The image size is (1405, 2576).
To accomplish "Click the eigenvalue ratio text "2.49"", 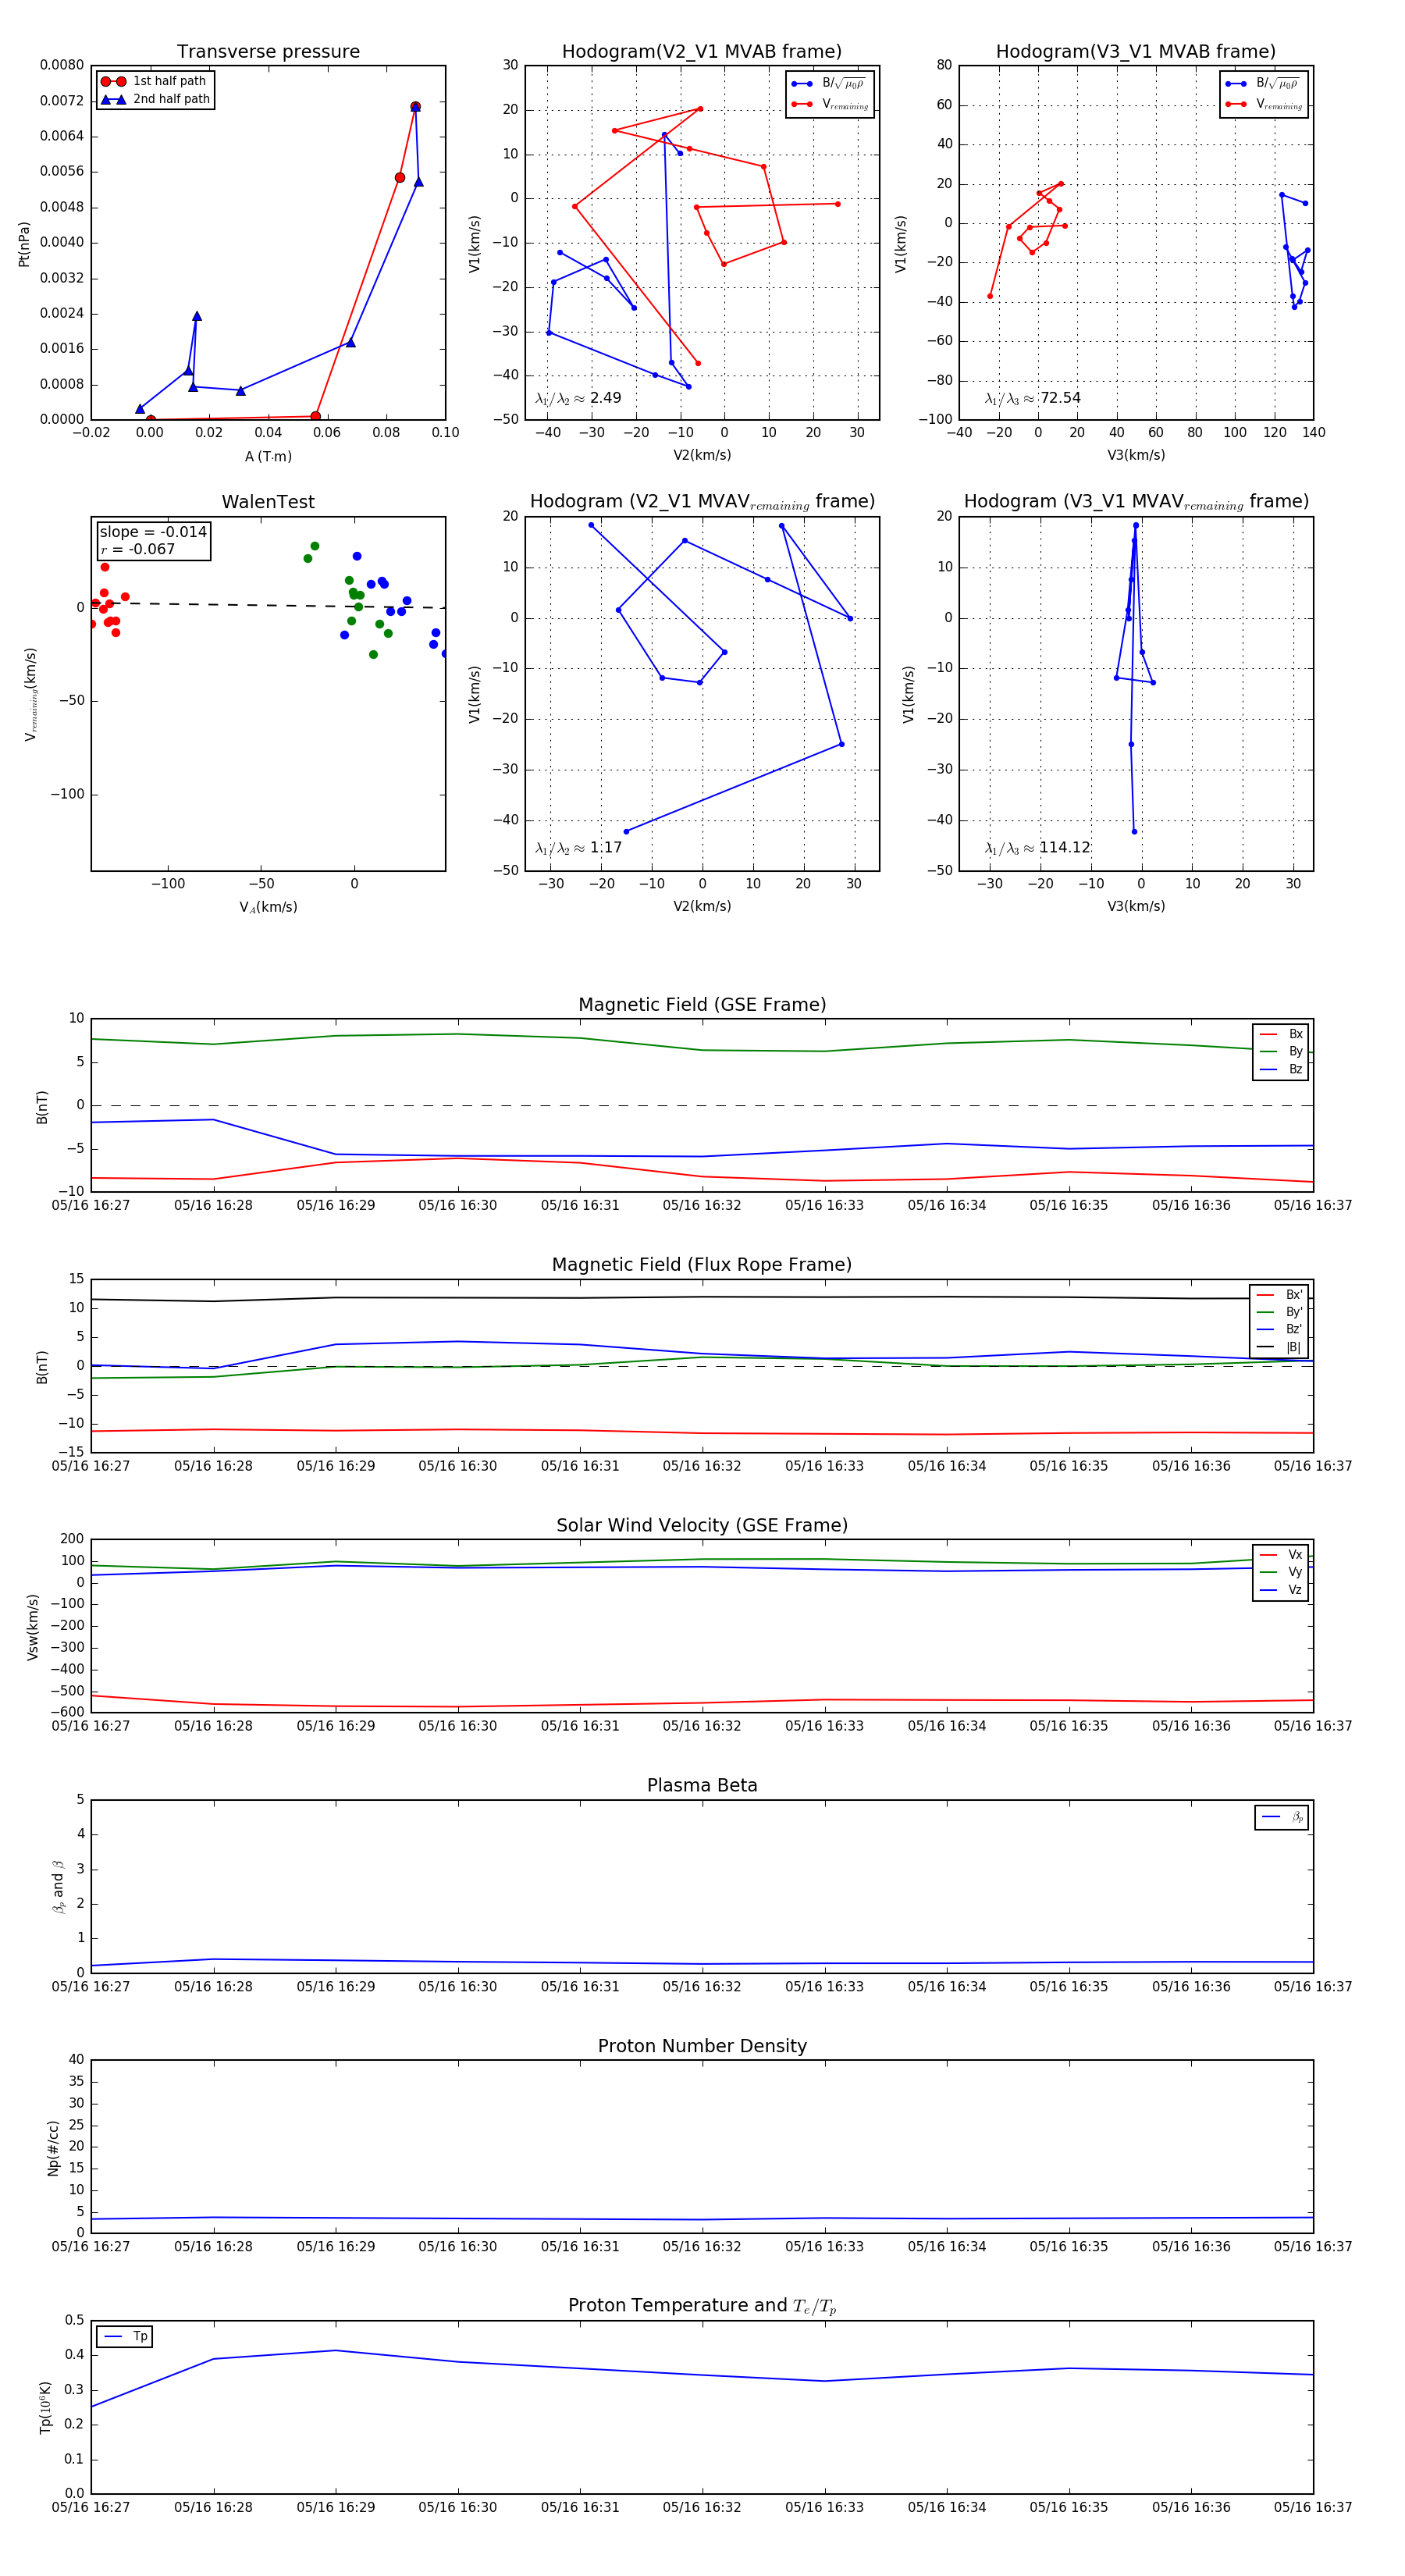I will [x=605, y=398].
